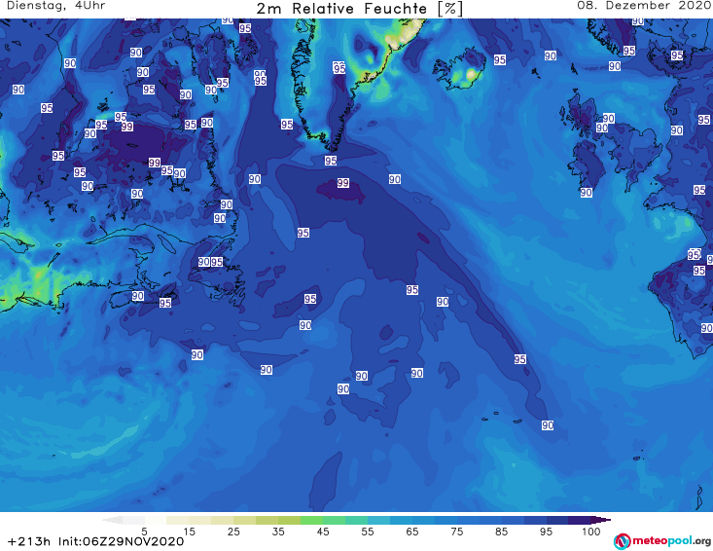Click the 95 label on Greenland's ice sheet
This screenshot has height=551, width=713.
339,68
